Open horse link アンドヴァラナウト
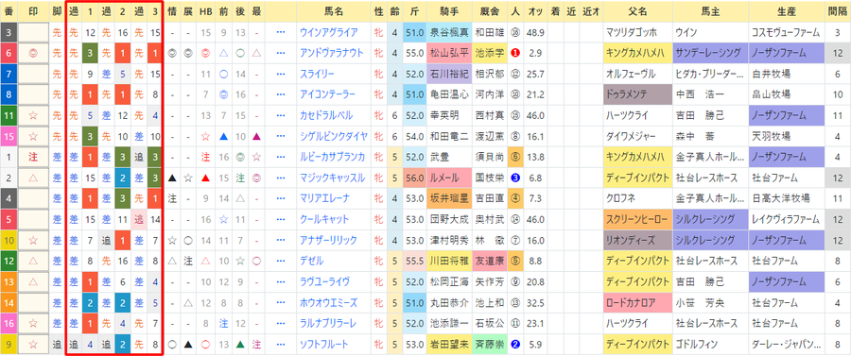 [332, 53]
